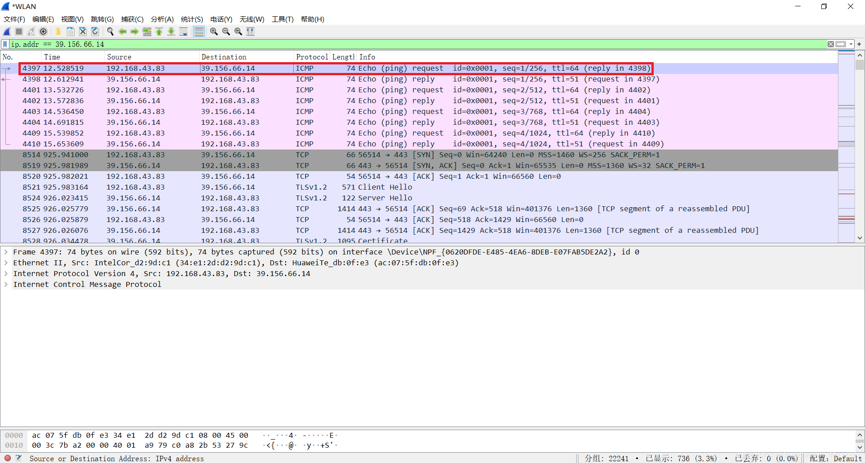The height and width of the screenshot is (463, 865).
Task: Open the 分析(A) menu
Action: point(162,19)
